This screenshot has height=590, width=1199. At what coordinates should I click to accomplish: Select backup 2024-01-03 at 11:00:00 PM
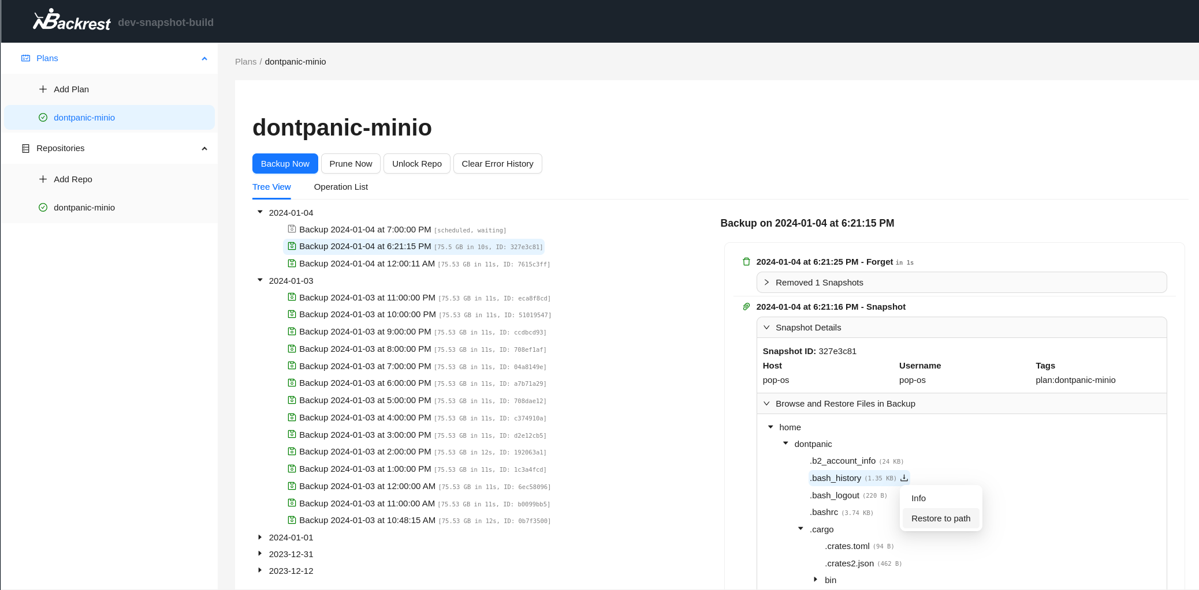[x=367, y=298]
